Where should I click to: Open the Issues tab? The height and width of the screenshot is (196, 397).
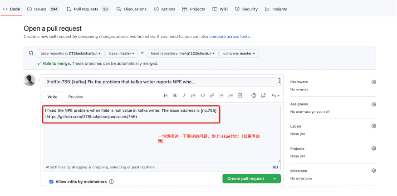click(43, 9)
